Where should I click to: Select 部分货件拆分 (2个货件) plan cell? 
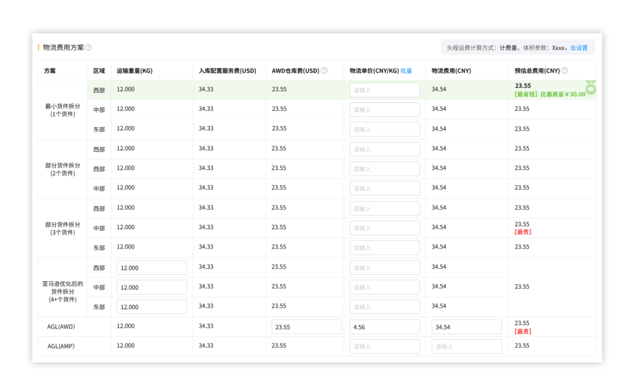[x=62, y=169]
